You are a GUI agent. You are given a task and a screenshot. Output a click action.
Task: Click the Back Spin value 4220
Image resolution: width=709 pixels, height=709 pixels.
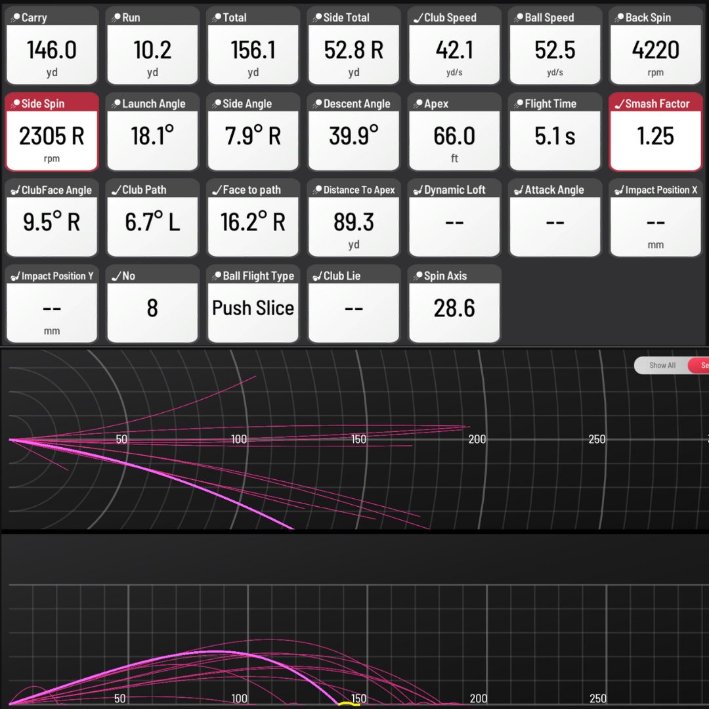pos(656,50)
